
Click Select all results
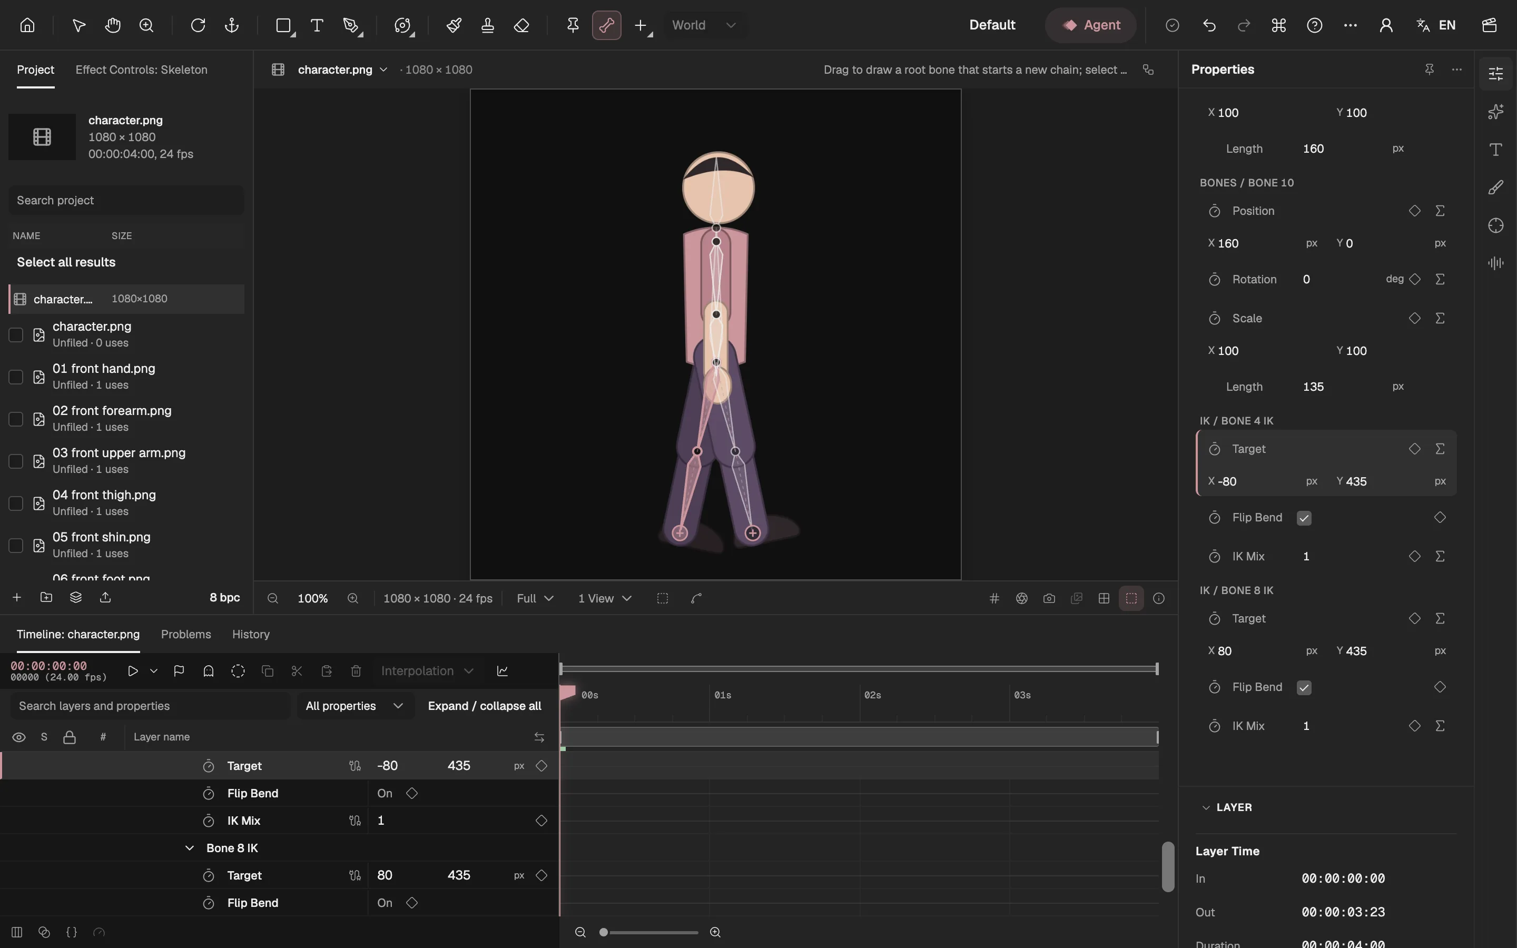pos(66,262)
